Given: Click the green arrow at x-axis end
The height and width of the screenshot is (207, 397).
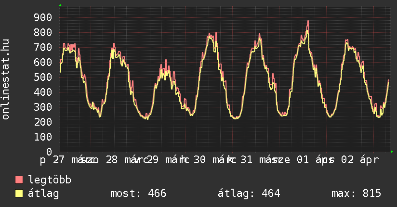Looking at the screenshot, I should (x=392, y=152).
